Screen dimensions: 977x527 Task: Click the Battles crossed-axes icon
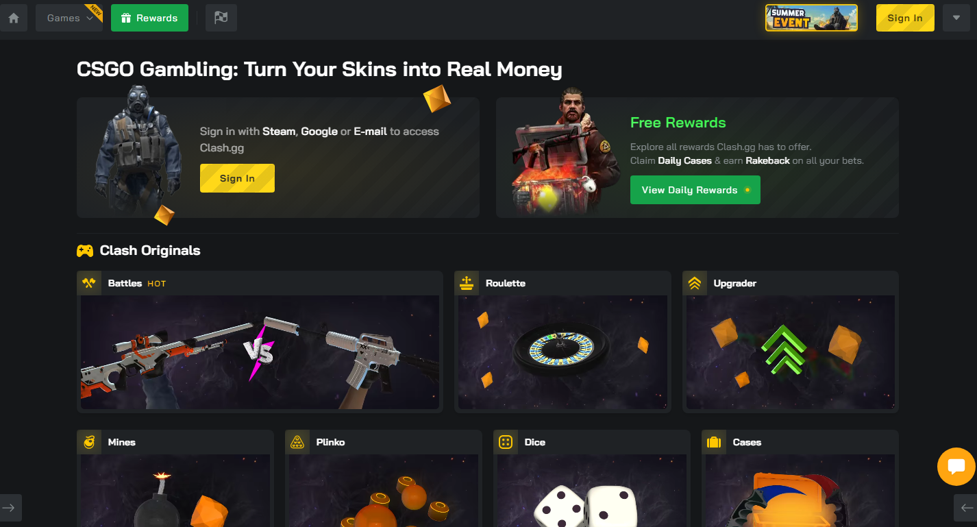pos(88,283)
